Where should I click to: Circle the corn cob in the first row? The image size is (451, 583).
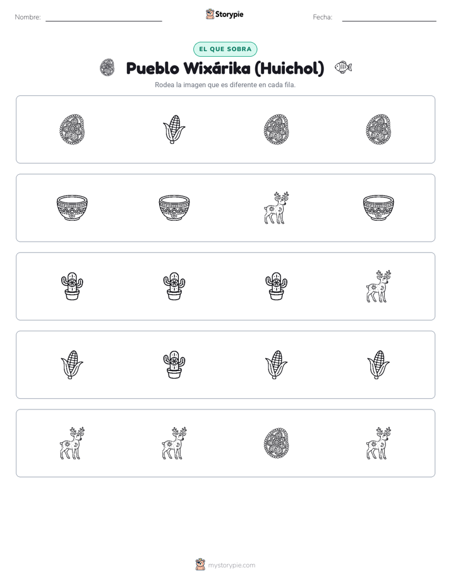click(174, 129)
